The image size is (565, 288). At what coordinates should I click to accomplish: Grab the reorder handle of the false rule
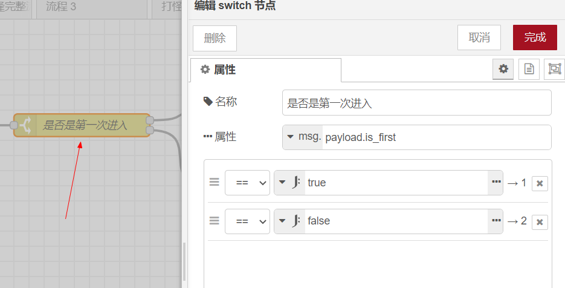(x=215, y=220)
